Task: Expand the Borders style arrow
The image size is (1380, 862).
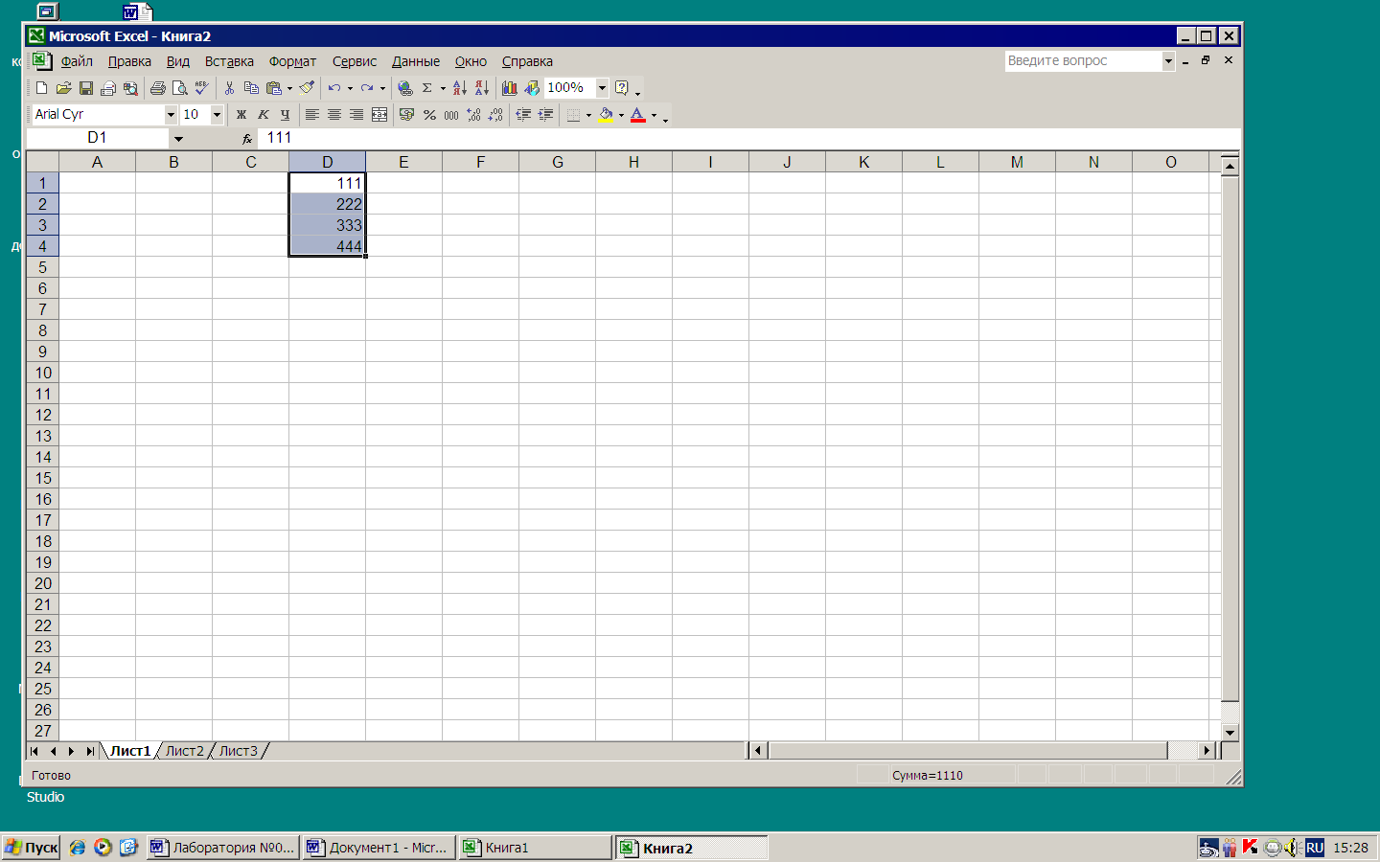Action: point(588,115)
